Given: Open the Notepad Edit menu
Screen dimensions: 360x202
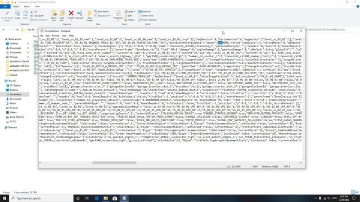Looking at the screenshot, I should [47, 36].
